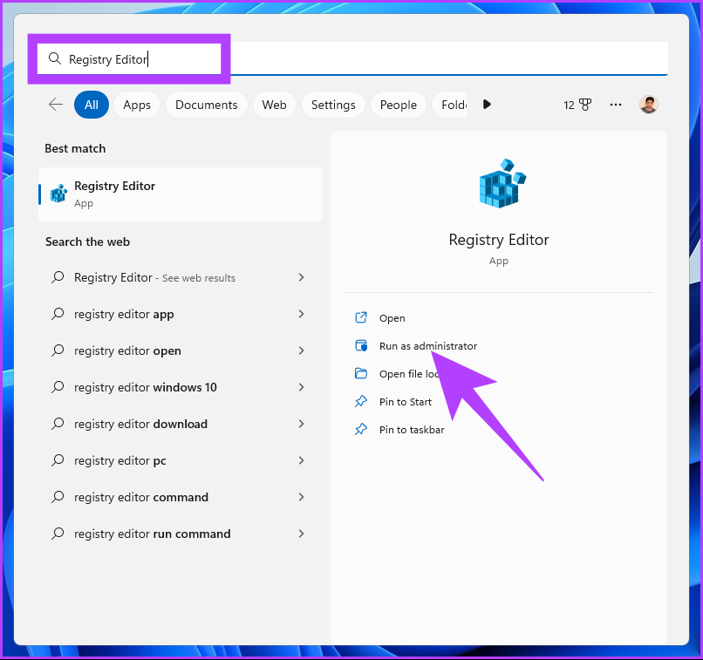Switch to the Apps filter tab
703x660 pixels.
(137, 105)
